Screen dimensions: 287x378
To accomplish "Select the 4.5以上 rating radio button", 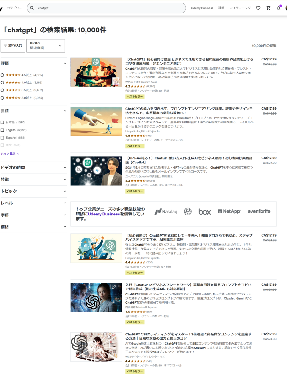I will (x=3, y=75).
